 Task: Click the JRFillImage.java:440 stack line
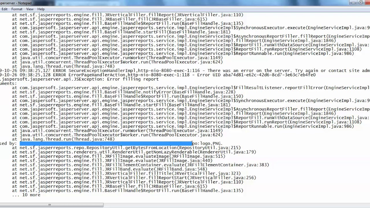(x=112, y=161)
